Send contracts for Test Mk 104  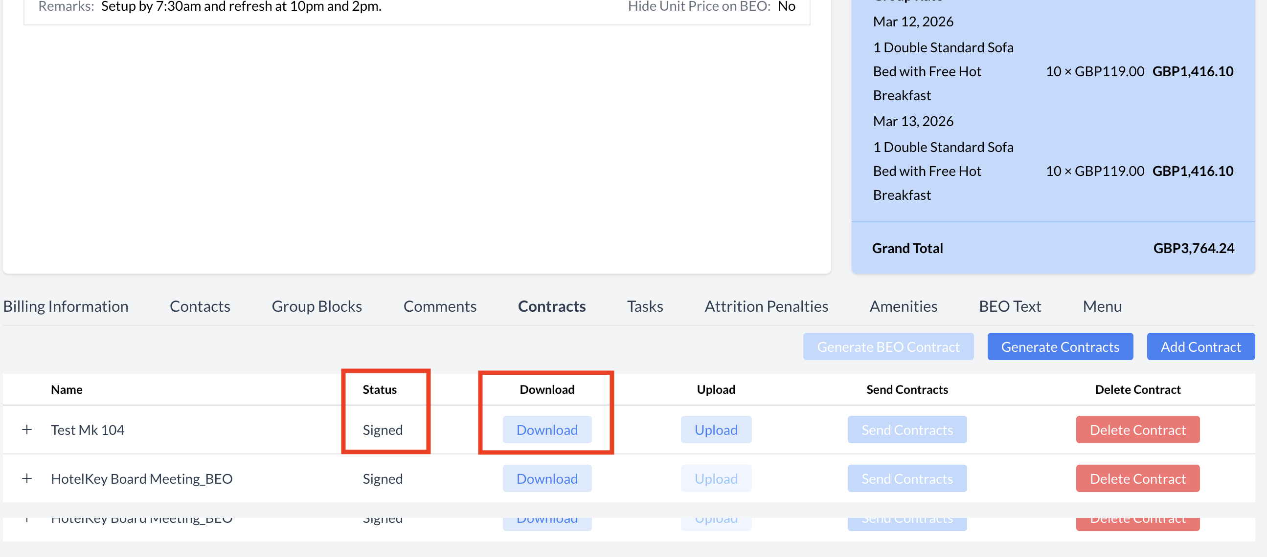[x=907, y=430]
